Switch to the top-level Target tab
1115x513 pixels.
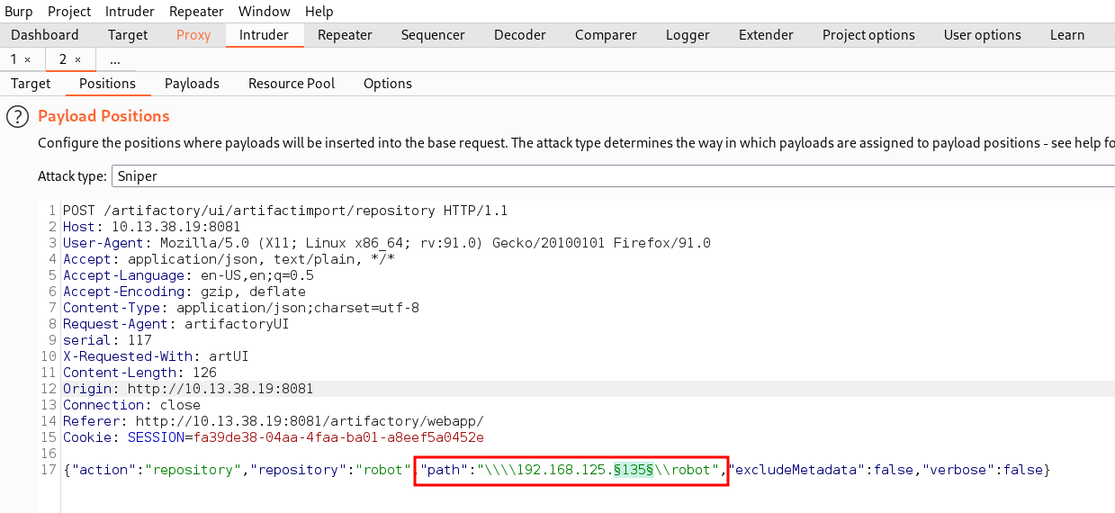tap(128, 35)
